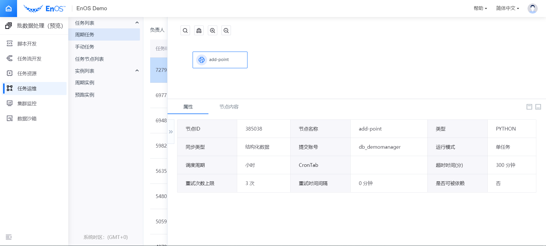This screenshot has height=246, width=546.
Task: Open the home portal icon
Action: click(x=9, y=9)
